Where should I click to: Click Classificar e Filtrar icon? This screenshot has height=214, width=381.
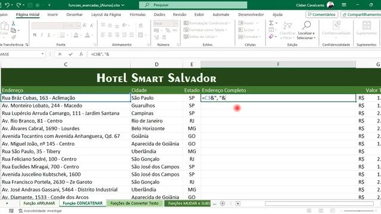coord(288,26)
